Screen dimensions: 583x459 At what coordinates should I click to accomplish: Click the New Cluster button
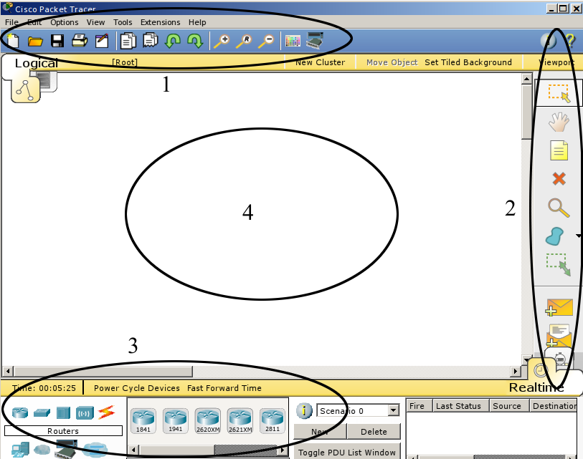pyautogui.click(x=320, y=62)
